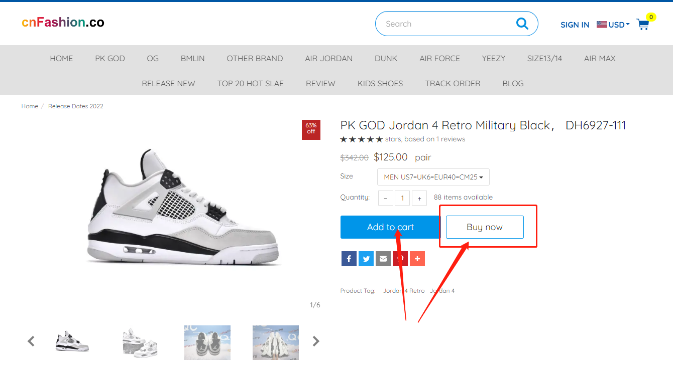Select the first side-view shoe thumbnail
This screenshot has height=373, width=673.
click(72, 342)
